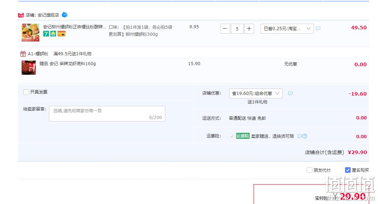Enable the 朋友代付 checkbox
This screenshot has width=378, height=204.
pos(310,170)
